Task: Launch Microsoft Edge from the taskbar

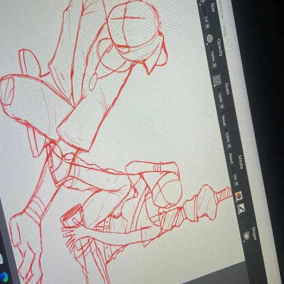Action: click(4, 277)
